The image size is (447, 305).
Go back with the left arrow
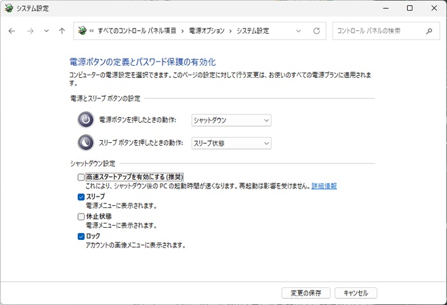pos(12,30)
